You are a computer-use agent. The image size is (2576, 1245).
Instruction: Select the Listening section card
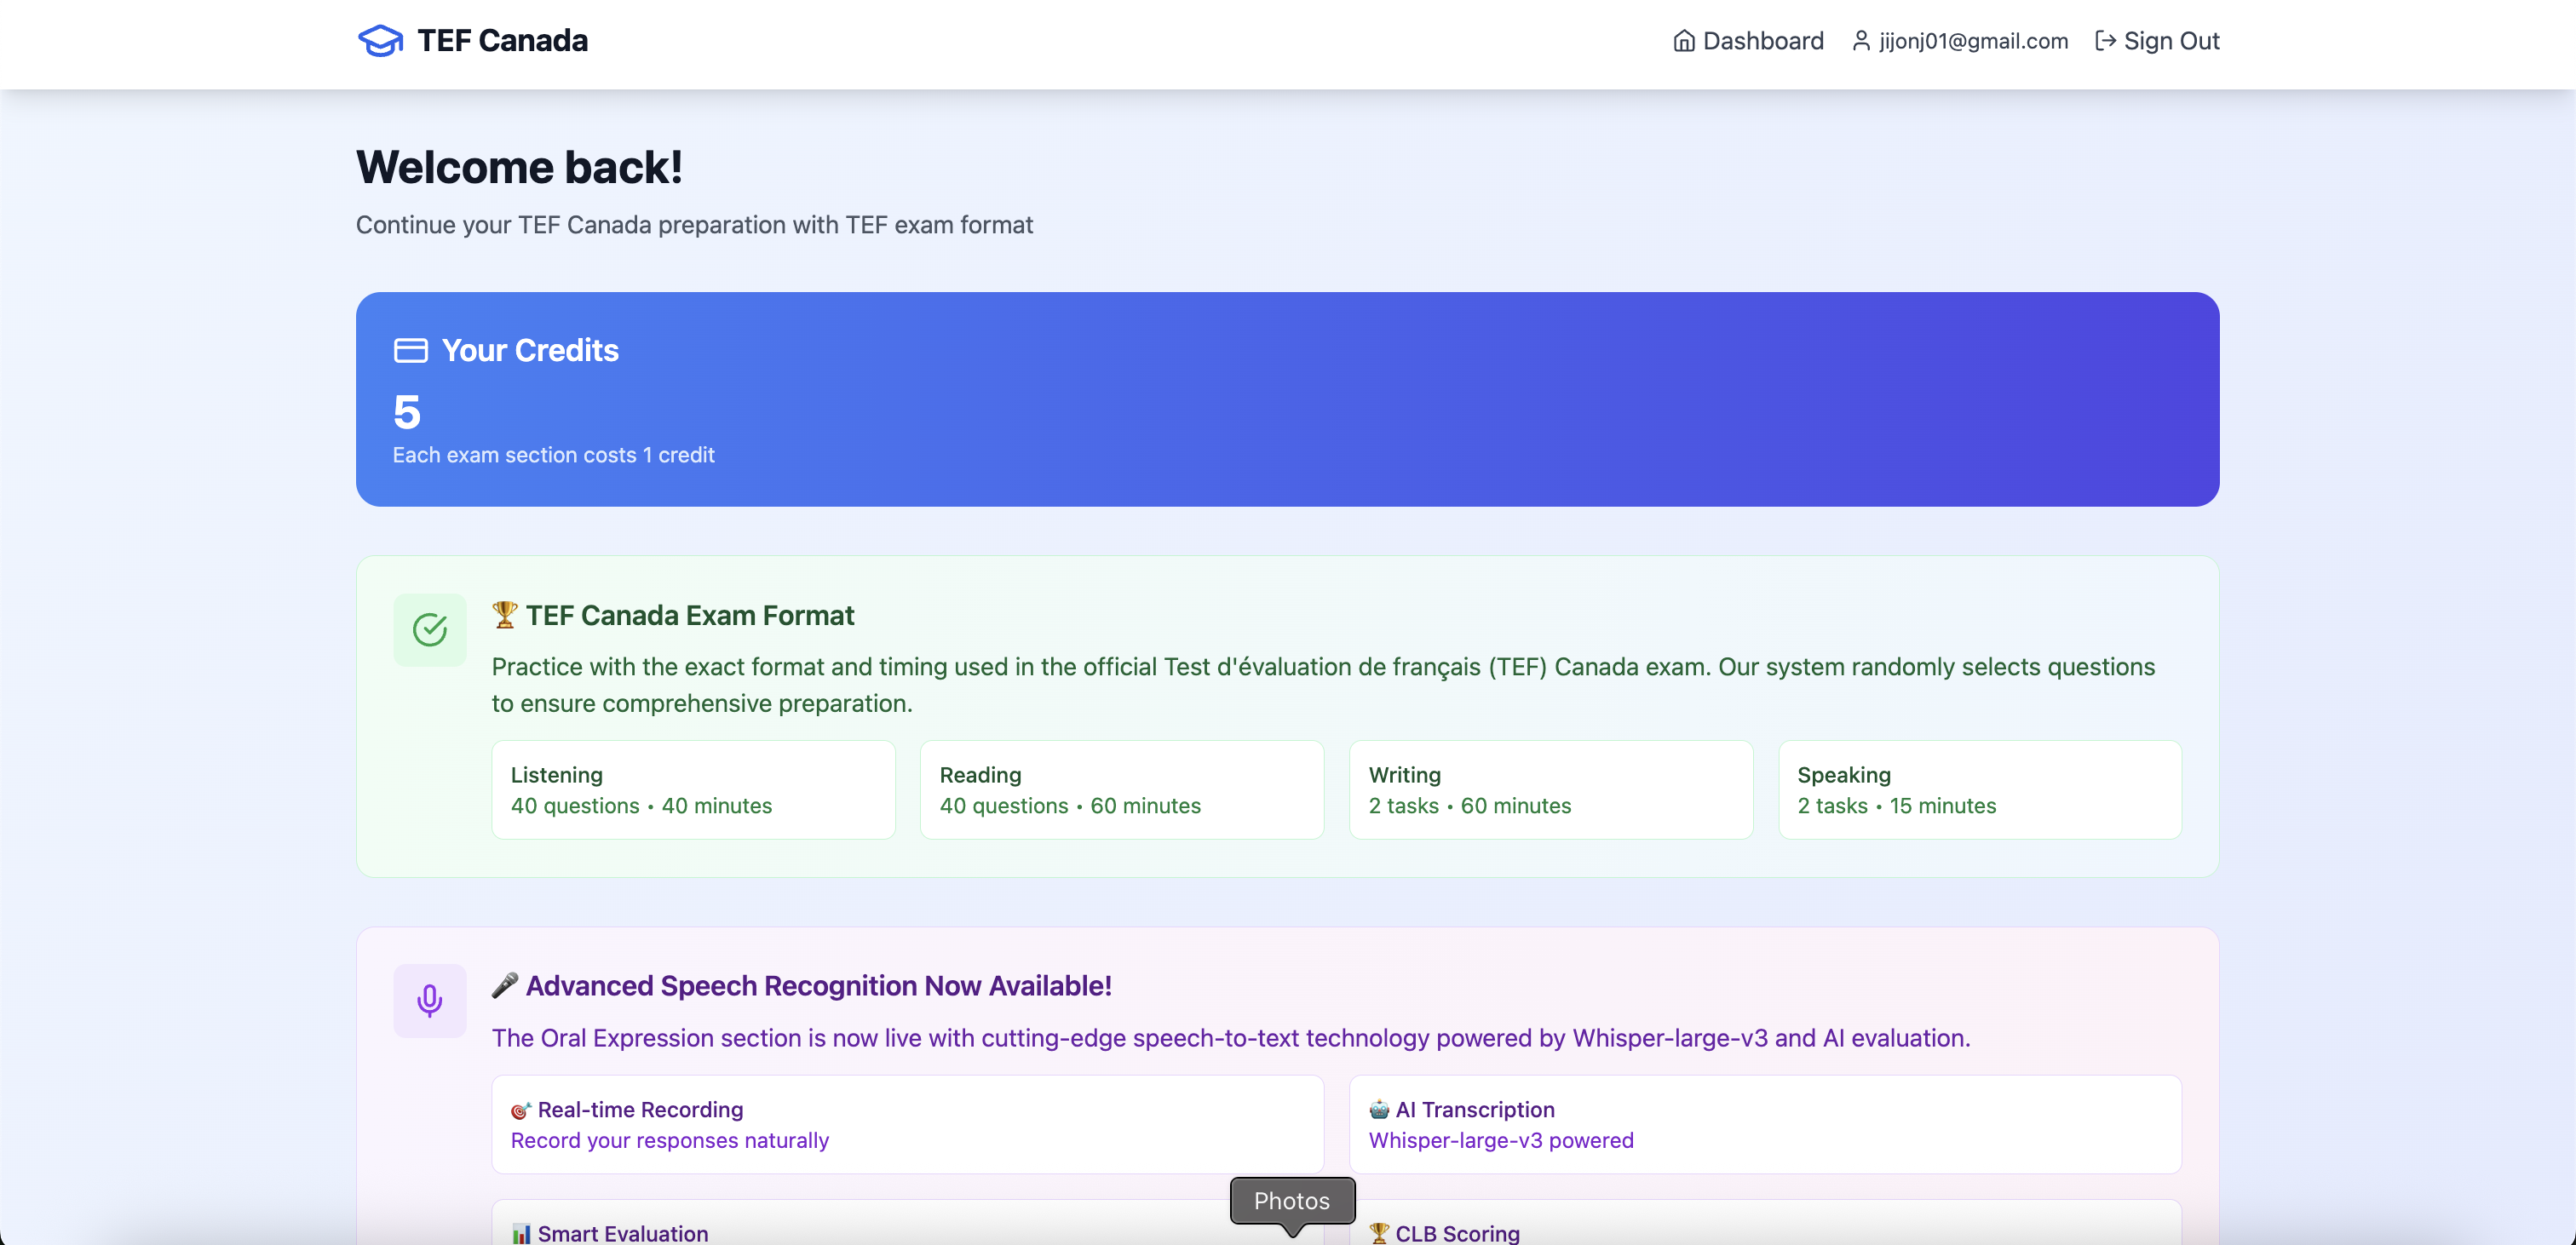(x=693, y=790)
